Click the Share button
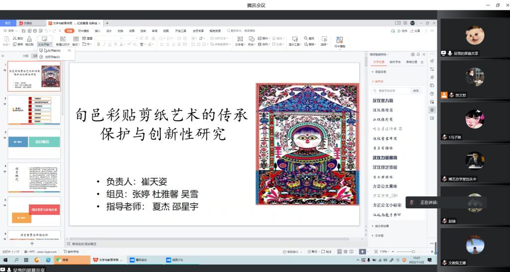This screenshot has width=510, height=272. [x=415, y=31]
